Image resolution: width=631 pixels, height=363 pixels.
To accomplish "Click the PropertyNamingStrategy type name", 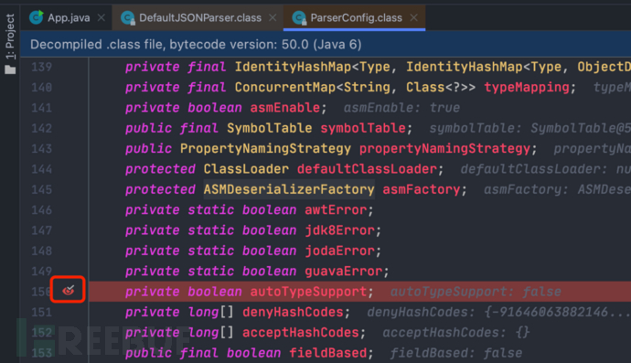I will (265, 149).
